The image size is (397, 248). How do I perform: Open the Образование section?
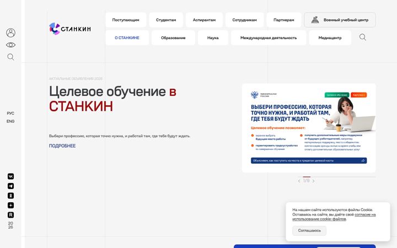click(173, 37)
